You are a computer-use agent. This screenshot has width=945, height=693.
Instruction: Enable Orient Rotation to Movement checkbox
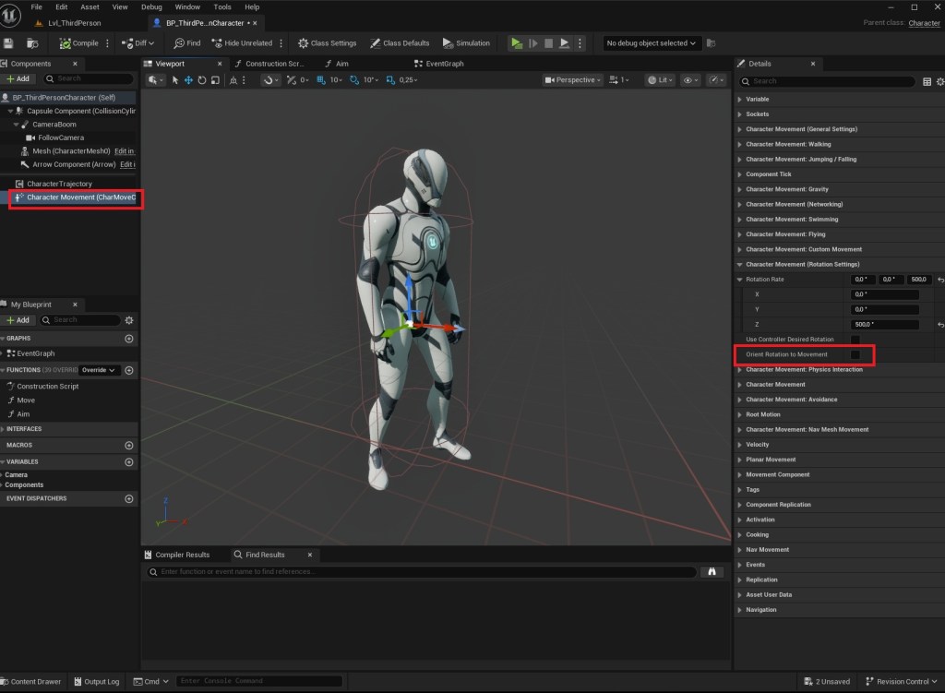(x=855, y=354)
